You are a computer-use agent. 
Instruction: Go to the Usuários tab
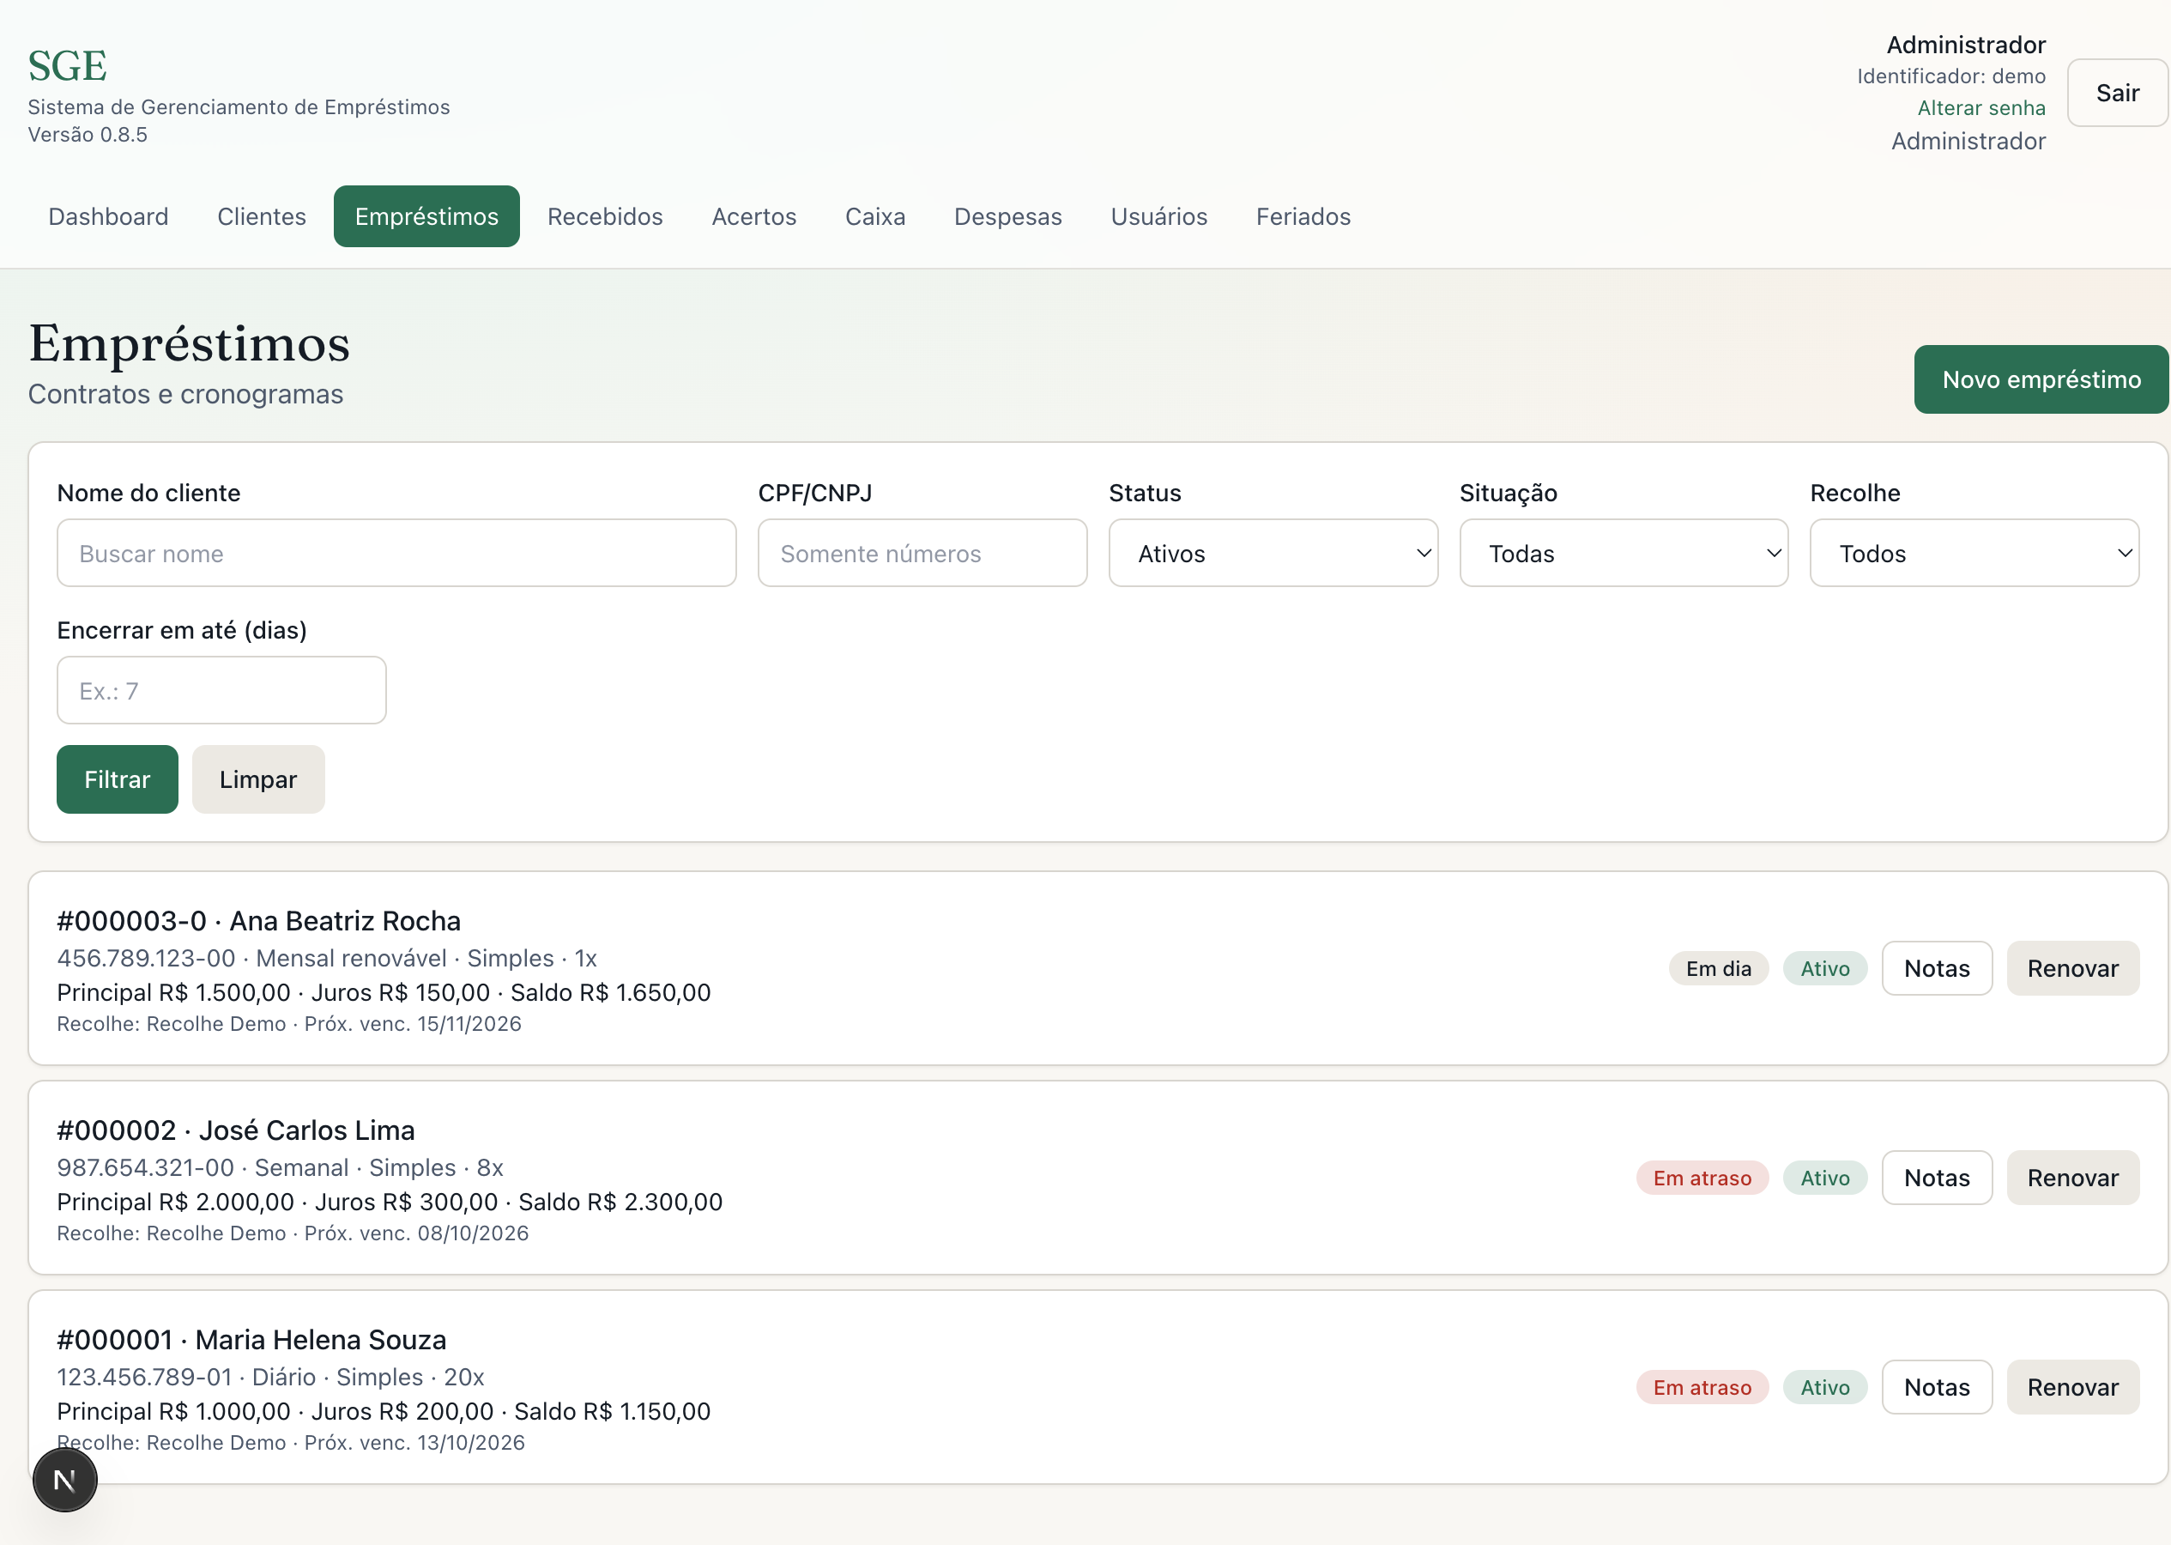click(x=1159, y=217)
